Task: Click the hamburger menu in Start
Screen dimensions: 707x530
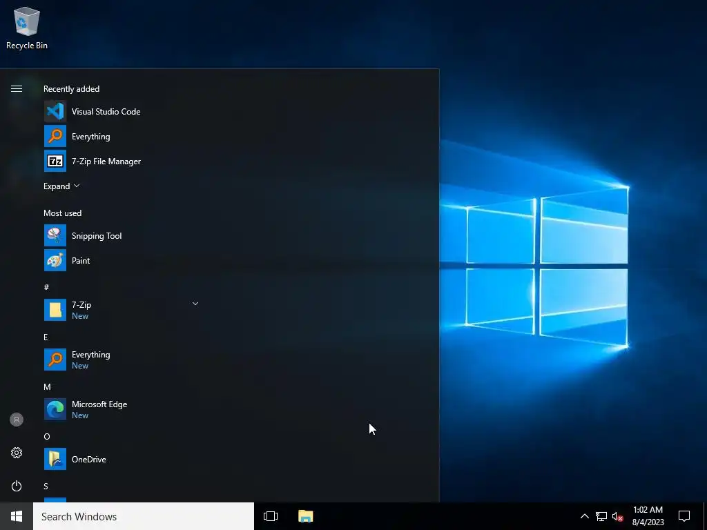Action: point(17,89)
